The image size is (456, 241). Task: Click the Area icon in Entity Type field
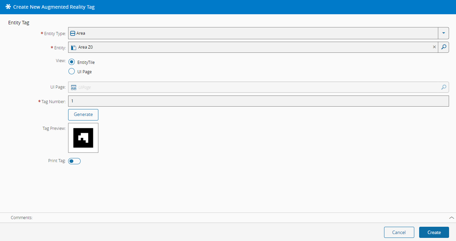(x=73, y=33)
